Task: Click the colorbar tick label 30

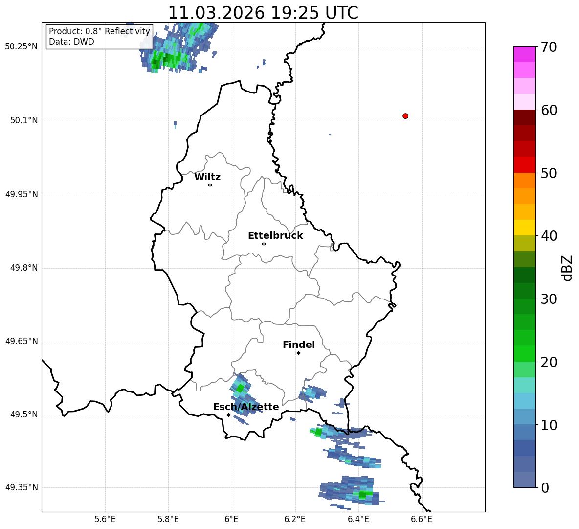Action: click(549, 299)
